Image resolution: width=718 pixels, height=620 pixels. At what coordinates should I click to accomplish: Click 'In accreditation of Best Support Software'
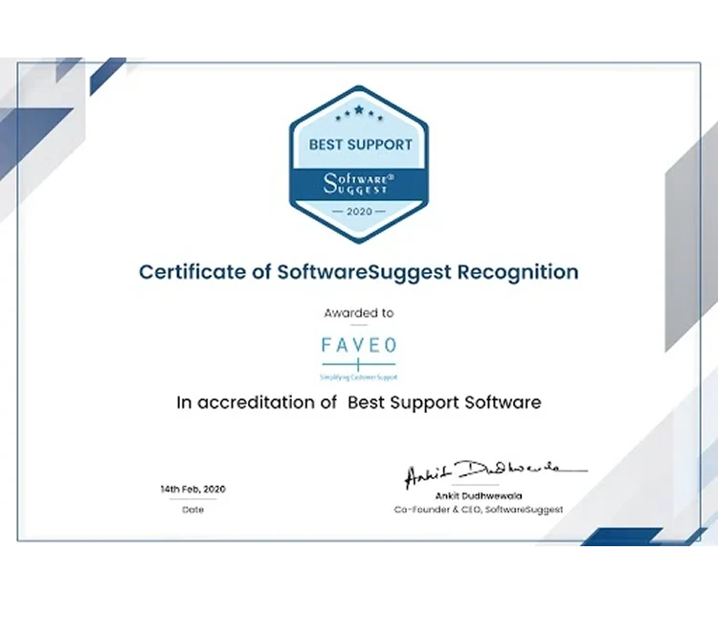point(359,402)
